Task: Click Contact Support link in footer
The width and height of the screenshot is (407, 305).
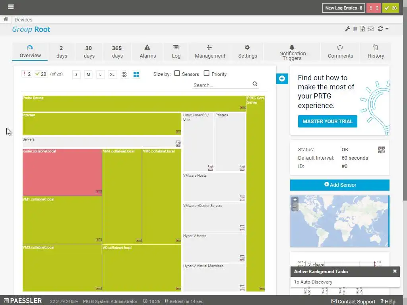Action: (x=353, y=301)
